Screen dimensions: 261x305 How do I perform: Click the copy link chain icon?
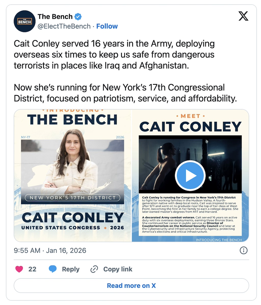click(x=94, y=269)
